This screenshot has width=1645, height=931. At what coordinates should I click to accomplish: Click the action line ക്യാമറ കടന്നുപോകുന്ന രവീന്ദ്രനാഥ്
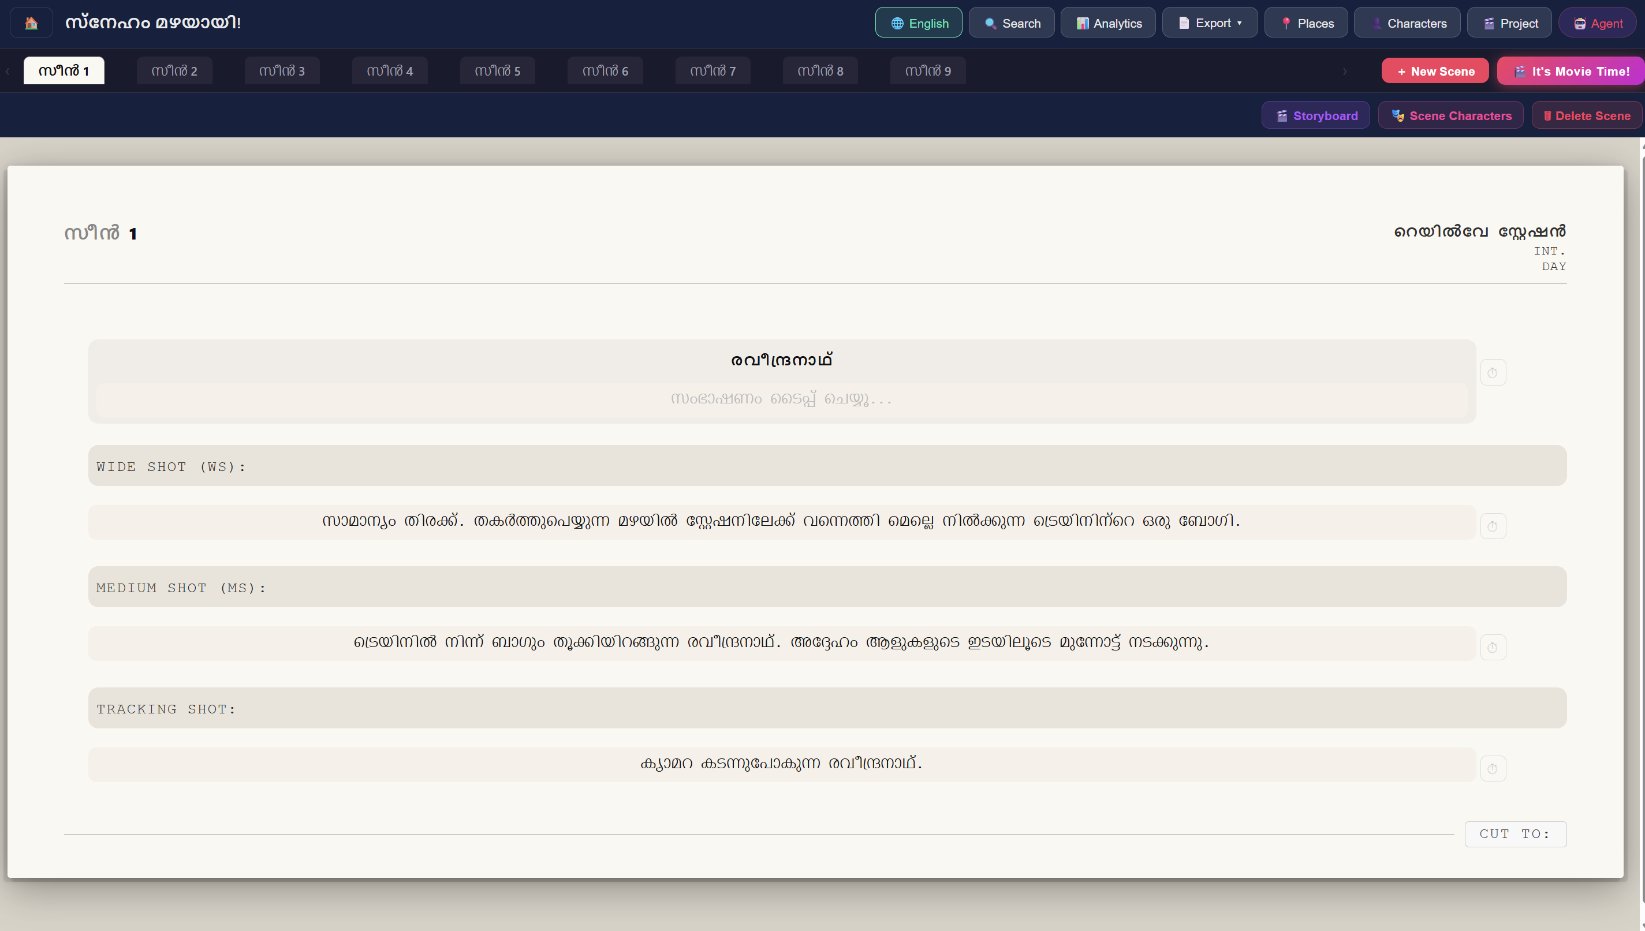(x=782, y=764)
